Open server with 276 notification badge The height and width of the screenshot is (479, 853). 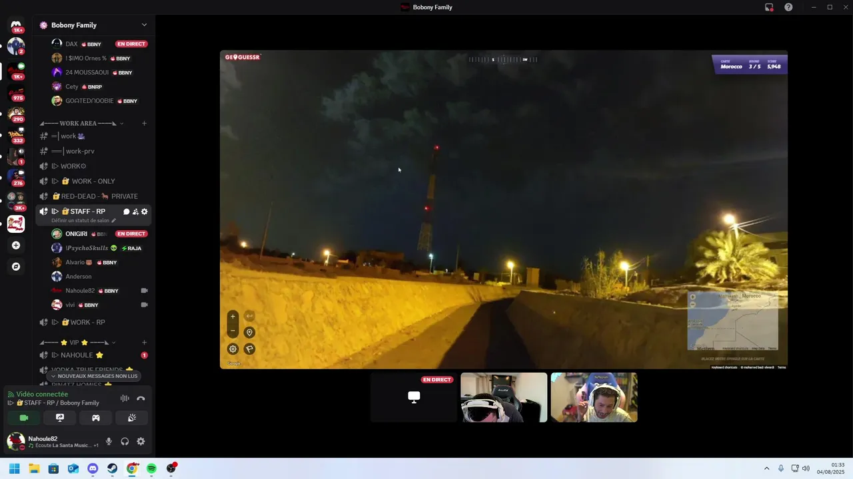pos(16,178)
